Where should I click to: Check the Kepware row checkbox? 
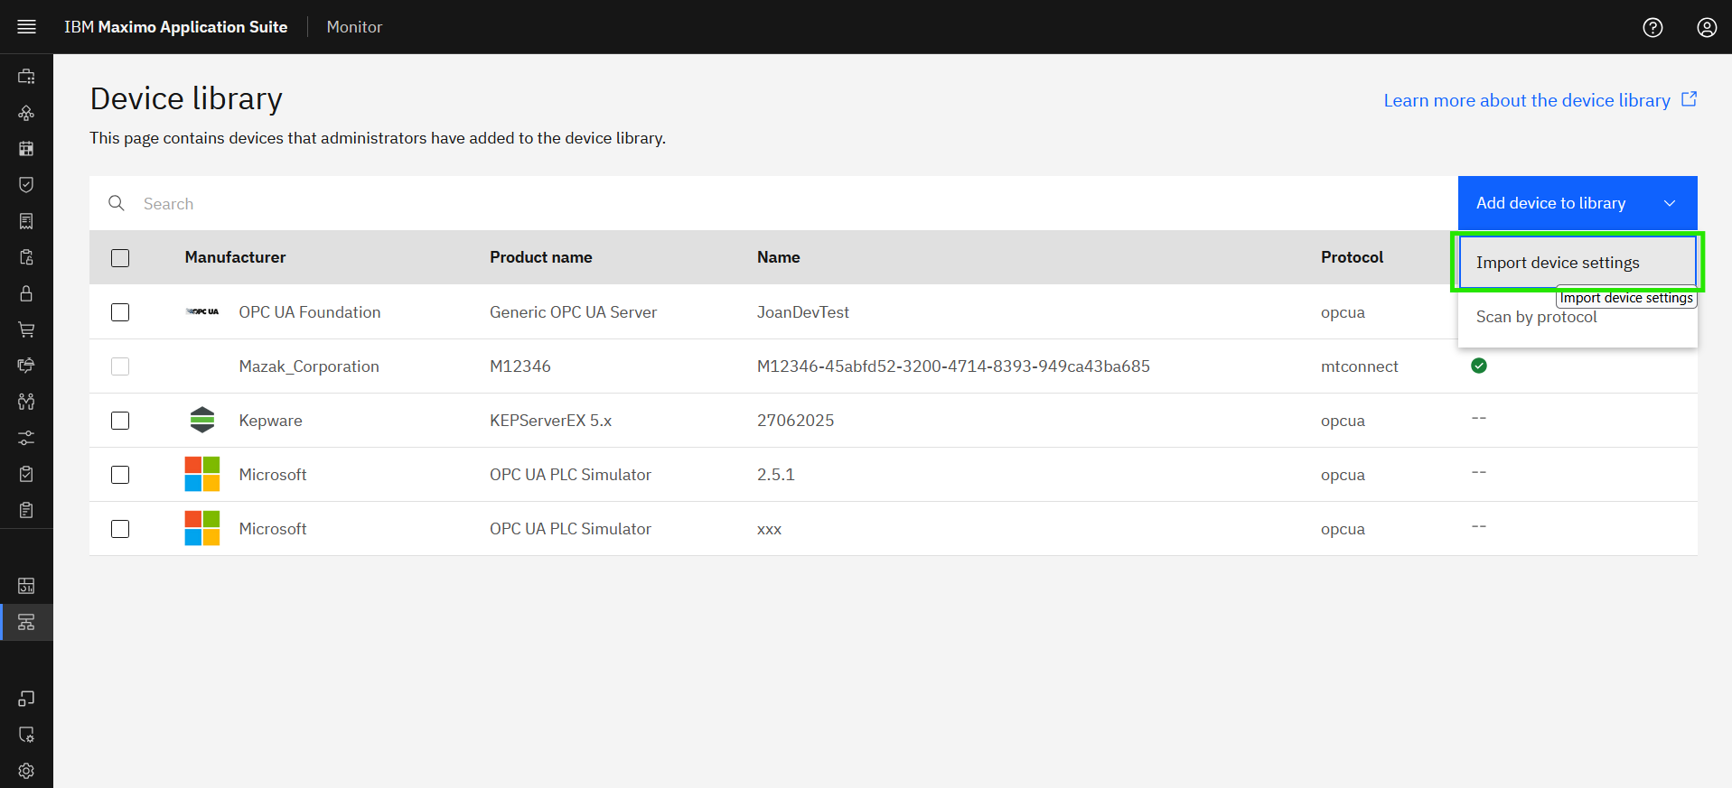coord(120,421)
